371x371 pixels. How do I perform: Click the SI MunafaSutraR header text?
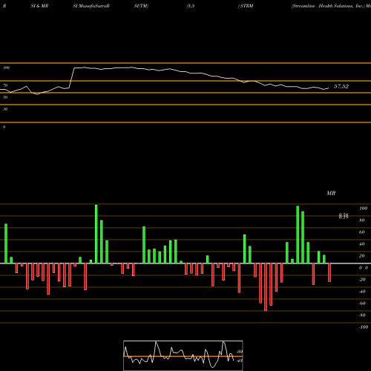coord(91,6)
